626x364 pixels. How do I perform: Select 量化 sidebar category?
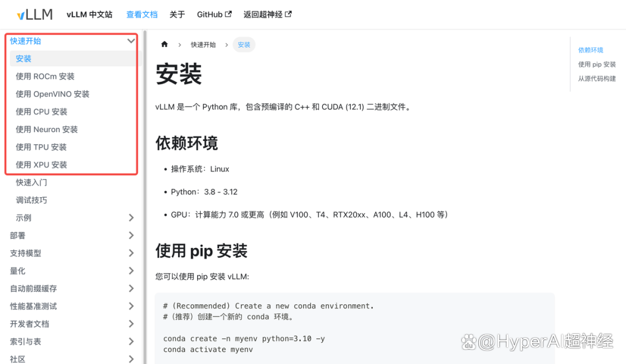click(17, 271)
